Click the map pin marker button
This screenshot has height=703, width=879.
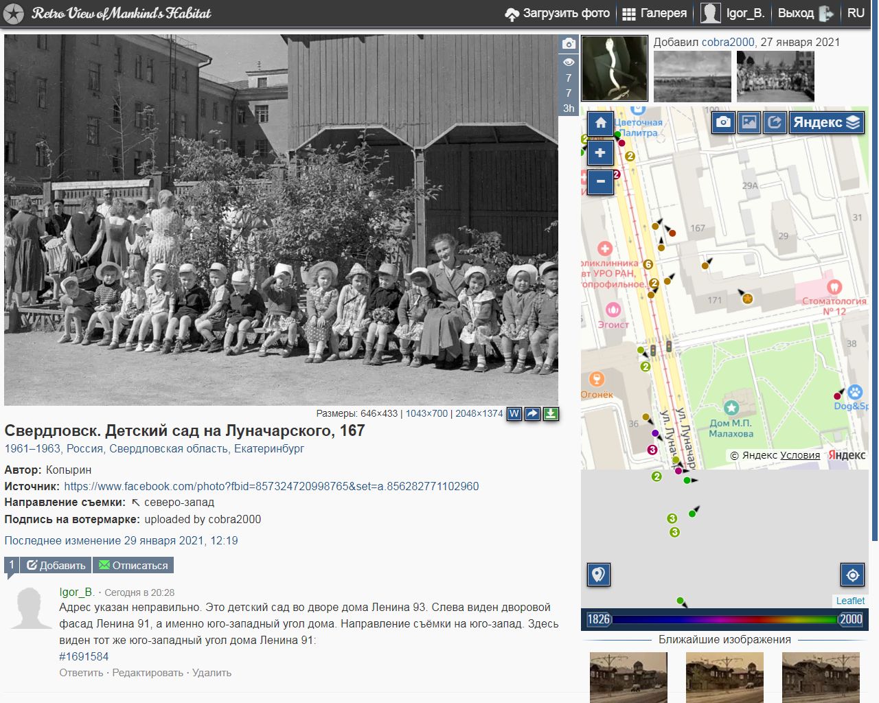[599, 575]
